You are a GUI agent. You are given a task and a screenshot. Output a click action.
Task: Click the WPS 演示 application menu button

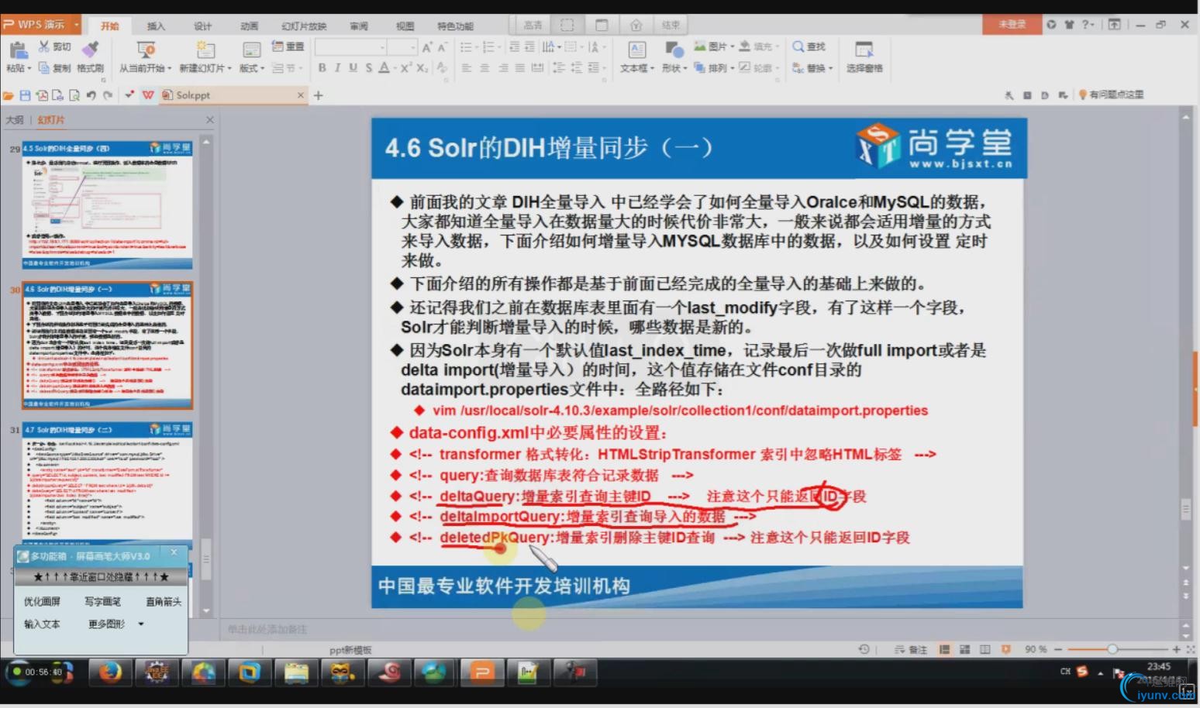41,25
